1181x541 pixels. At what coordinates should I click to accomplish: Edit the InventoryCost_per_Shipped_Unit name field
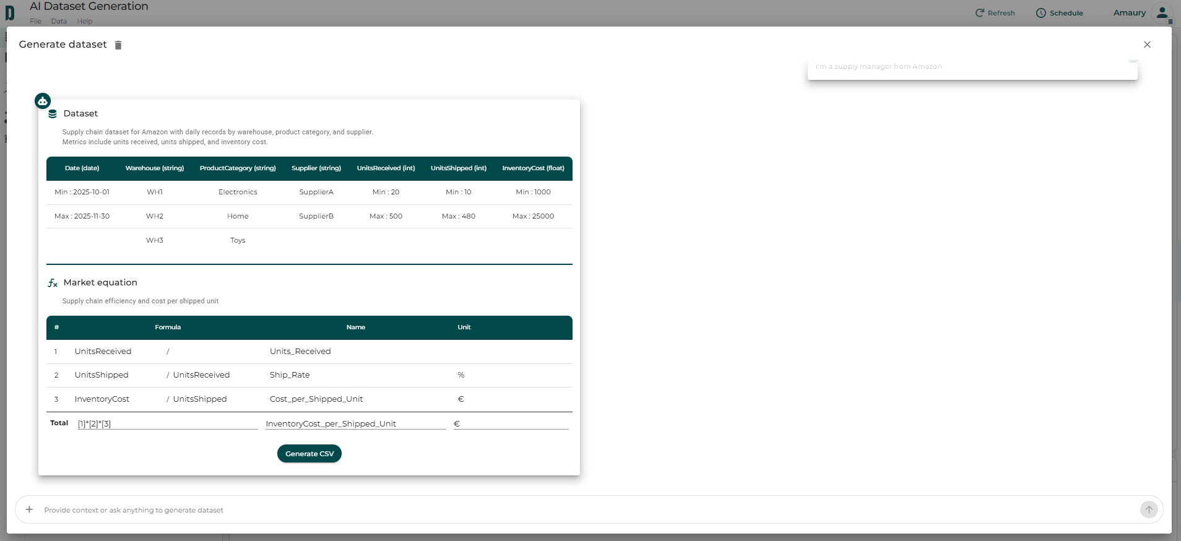point(355,424)
